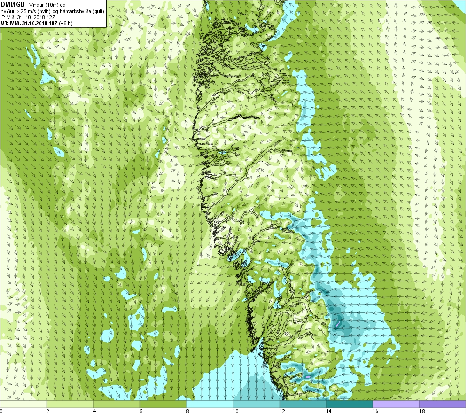Click the scale label '8'
466x414 pixels.
tap(187, 411)
